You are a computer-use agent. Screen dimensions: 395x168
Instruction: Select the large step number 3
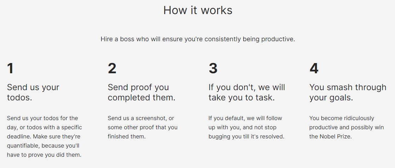tap(213, 68)
